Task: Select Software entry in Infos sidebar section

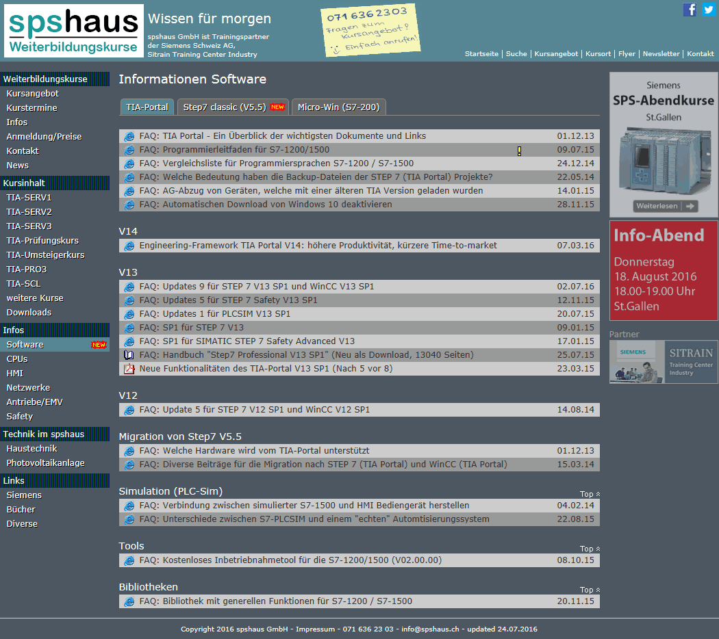Action: (x=55, y=344)
